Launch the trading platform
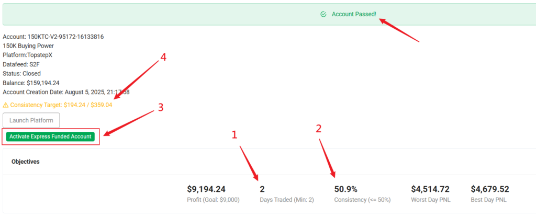Viewport: 536px width, 217px height. (x=31, y=120)
